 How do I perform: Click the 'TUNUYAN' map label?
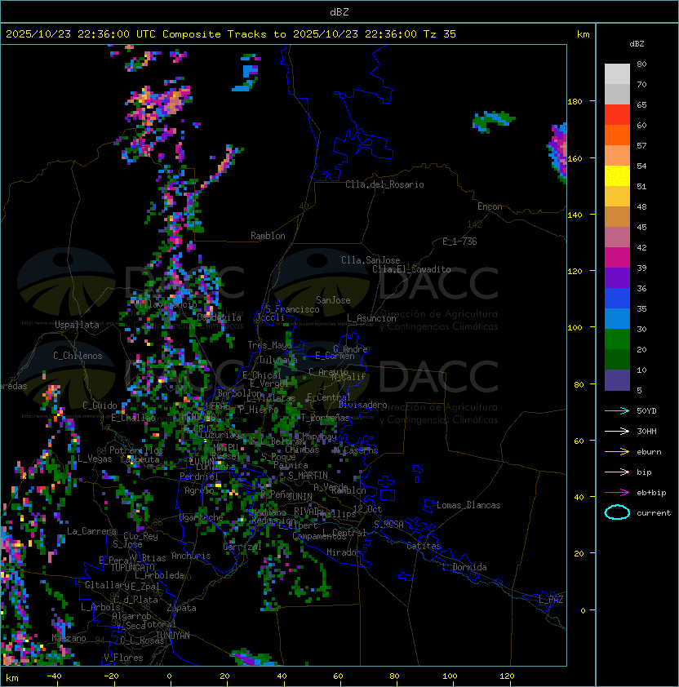pyautogui.click(x=173, y=636)
